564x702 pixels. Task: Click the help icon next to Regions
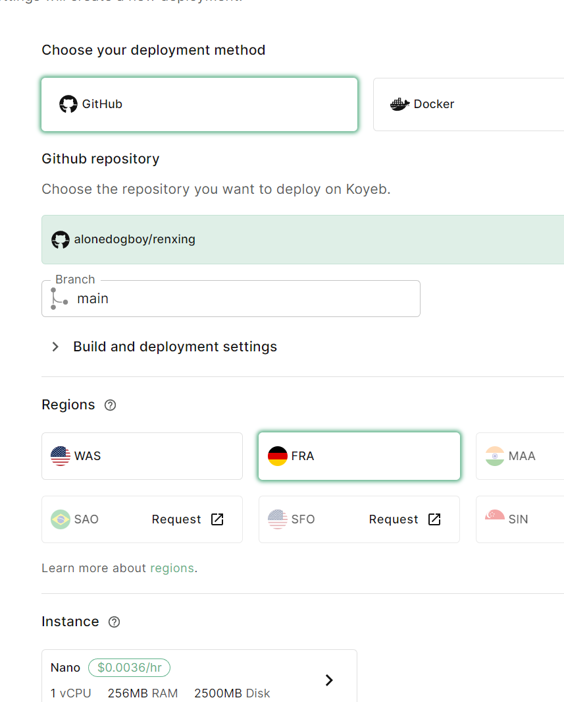(x=110, y=405)
